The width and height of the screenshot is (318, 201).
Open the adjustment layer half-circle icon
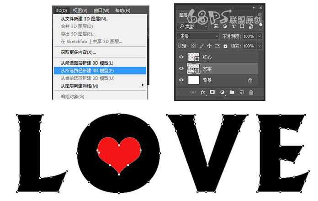pyautogui.click(x=222, y=92)
